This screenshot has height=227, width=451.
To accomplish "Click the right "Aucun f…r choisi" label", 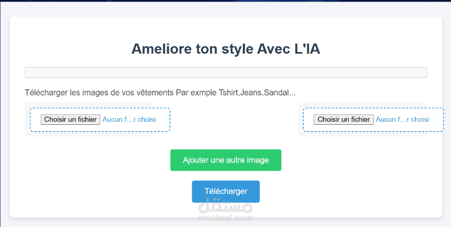I will [402, 119].
